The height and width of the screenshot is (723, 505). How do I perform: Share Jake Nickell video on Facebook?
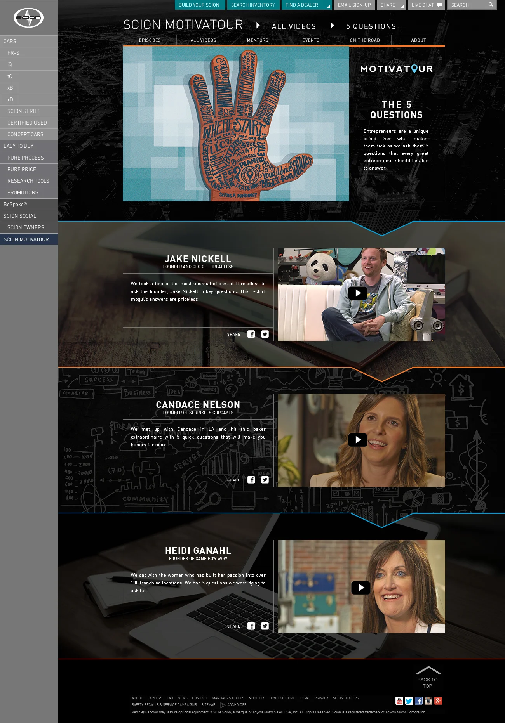click(251, 334)
